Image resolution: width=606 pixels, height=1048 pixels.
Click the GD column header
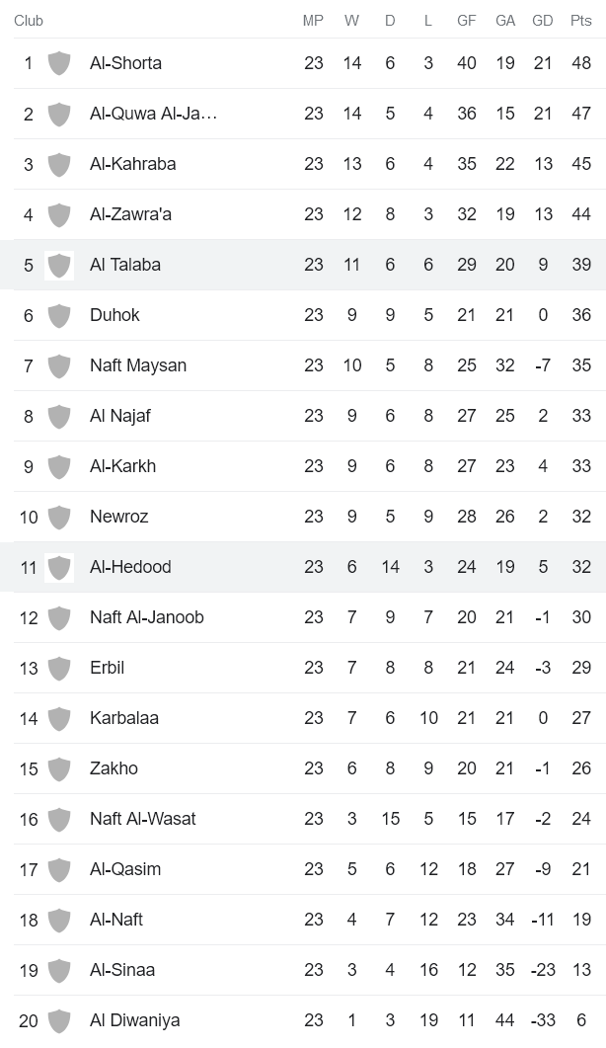(x=542, y=19)
